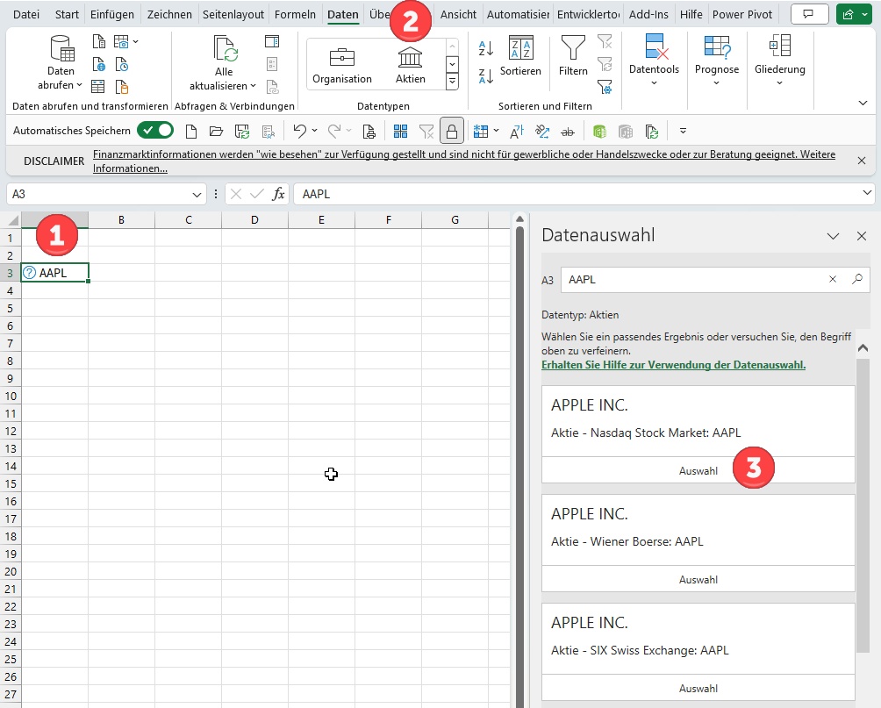Expand the formula bar with chevron

(867, 193)
